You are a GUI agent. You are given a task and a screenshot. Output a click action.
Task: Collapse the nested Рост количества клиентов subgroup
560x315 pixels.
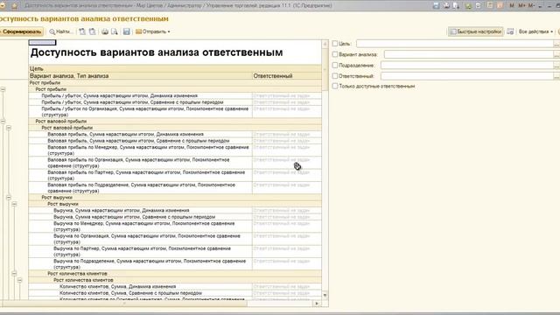(19, 280)
